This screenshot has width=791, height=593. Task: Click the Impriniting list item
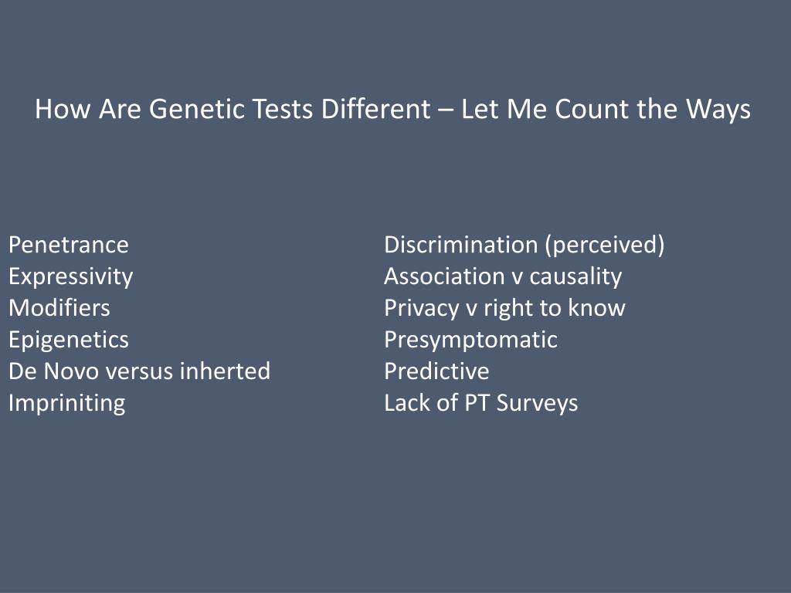[x=66, y=403]
